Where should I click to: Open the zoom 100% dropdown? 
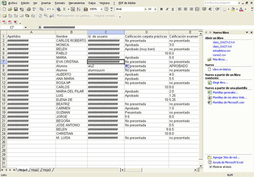click(x=102, y=9)
